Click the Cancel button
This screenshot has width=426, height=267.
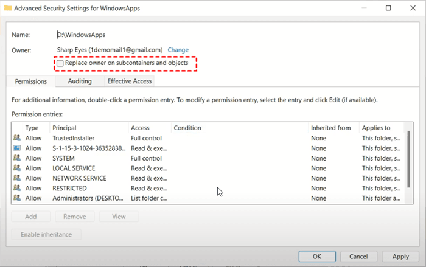point(358,257)
